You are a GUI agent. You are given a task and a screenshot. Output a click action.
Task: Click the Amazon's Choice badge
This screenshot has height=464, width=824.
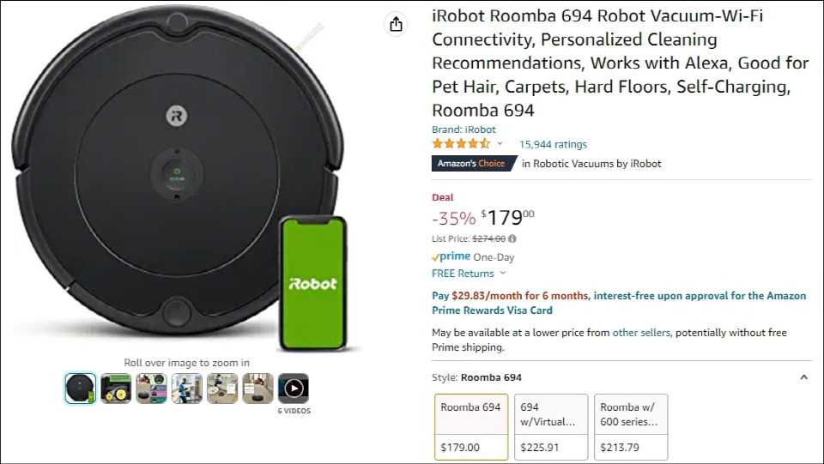(x=471, y=164)
